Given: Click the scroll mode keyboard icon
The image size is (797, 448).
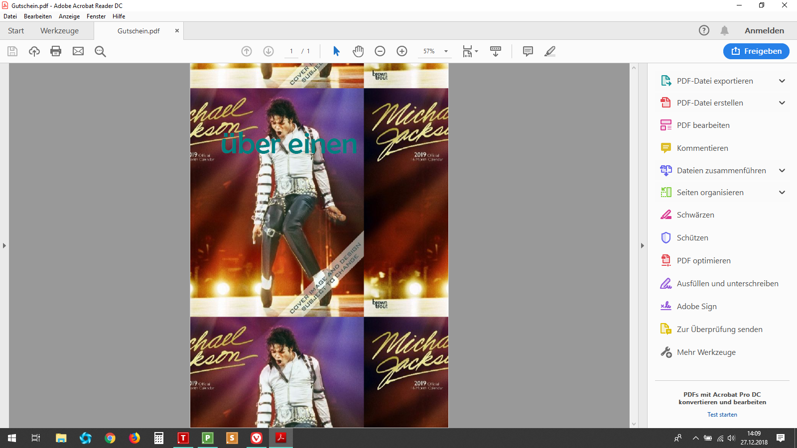Looking at the screenshot, I should click(496, 51).
